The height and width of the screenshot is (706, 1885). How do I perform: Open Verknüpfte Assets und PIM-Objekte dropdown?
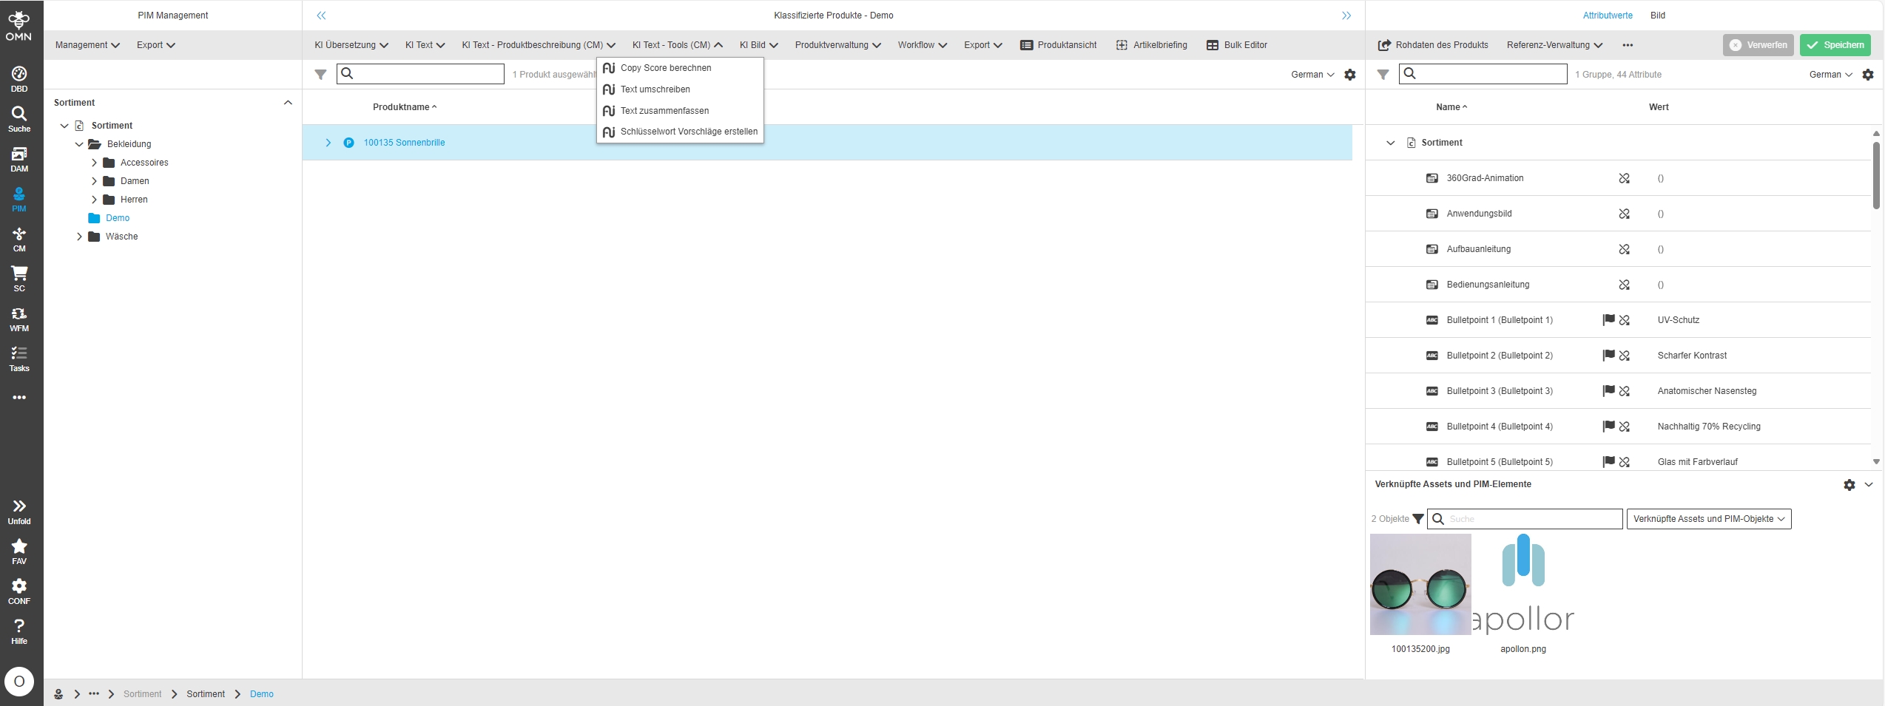pos(1709,519)
